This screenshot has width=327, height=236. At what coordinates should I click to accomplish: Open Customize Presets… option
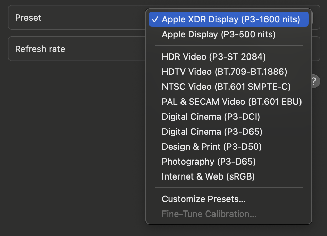tap(228, 199)
